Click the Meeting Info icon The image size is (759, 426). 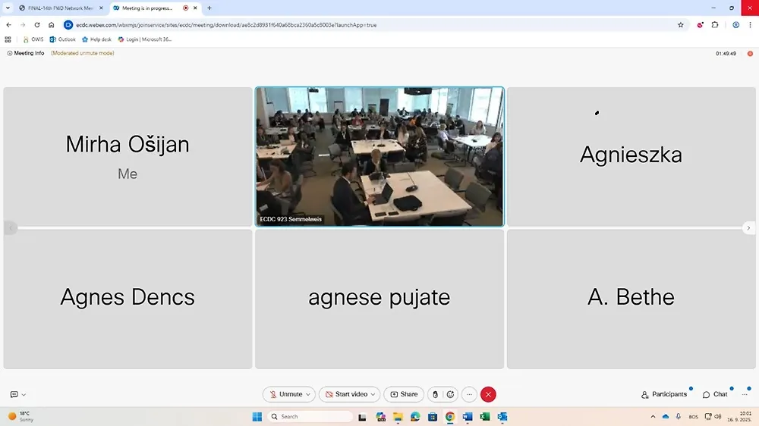coord(10,53)
